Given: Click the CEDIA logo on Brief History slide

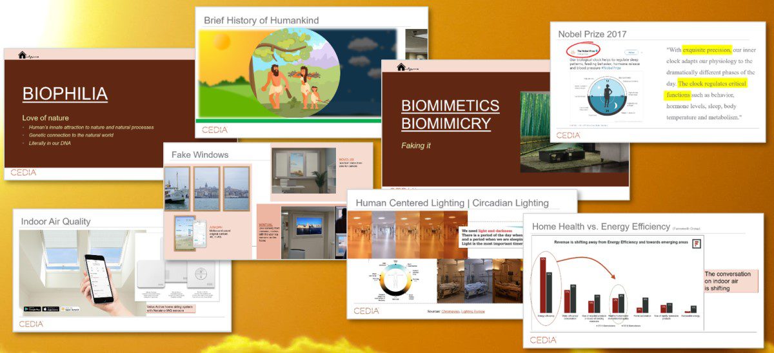Looking at the screenshot, I should [x=215, y=129].
